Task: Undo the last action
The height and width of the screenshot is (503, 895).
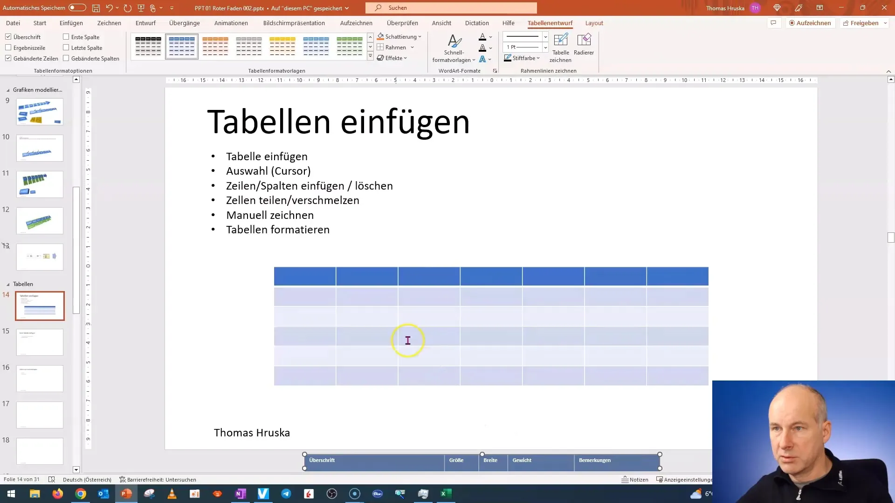Action: pyautogui.click(x=109, y=8)
